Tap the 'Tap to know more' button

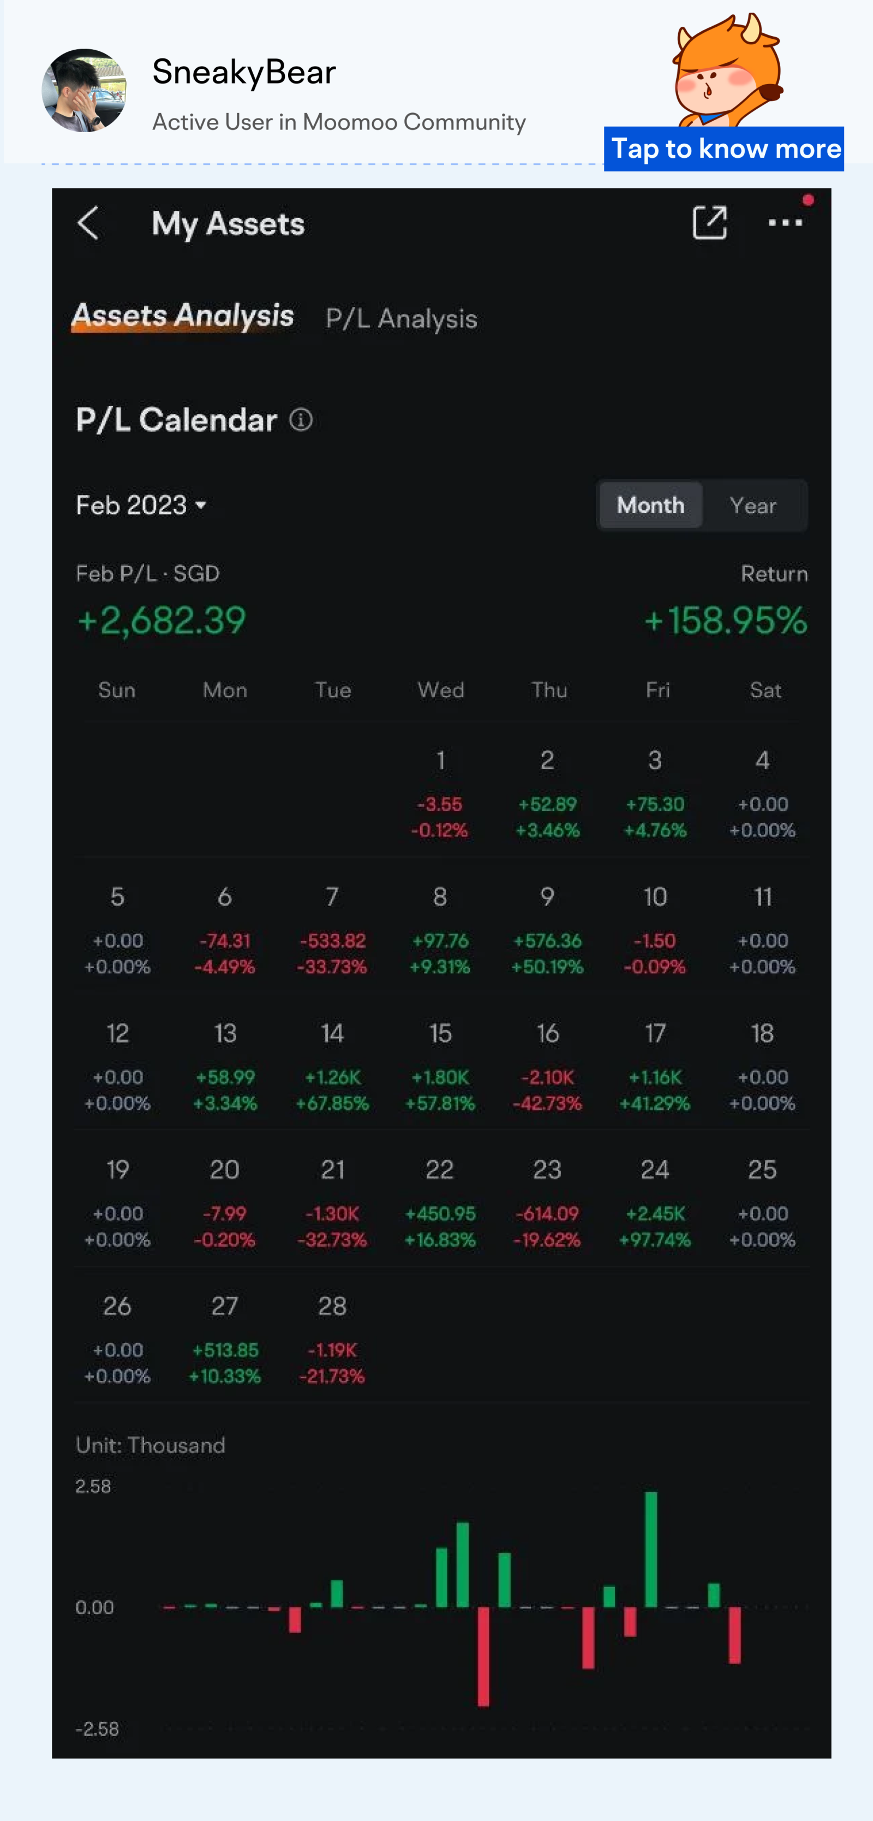[725, 149]
